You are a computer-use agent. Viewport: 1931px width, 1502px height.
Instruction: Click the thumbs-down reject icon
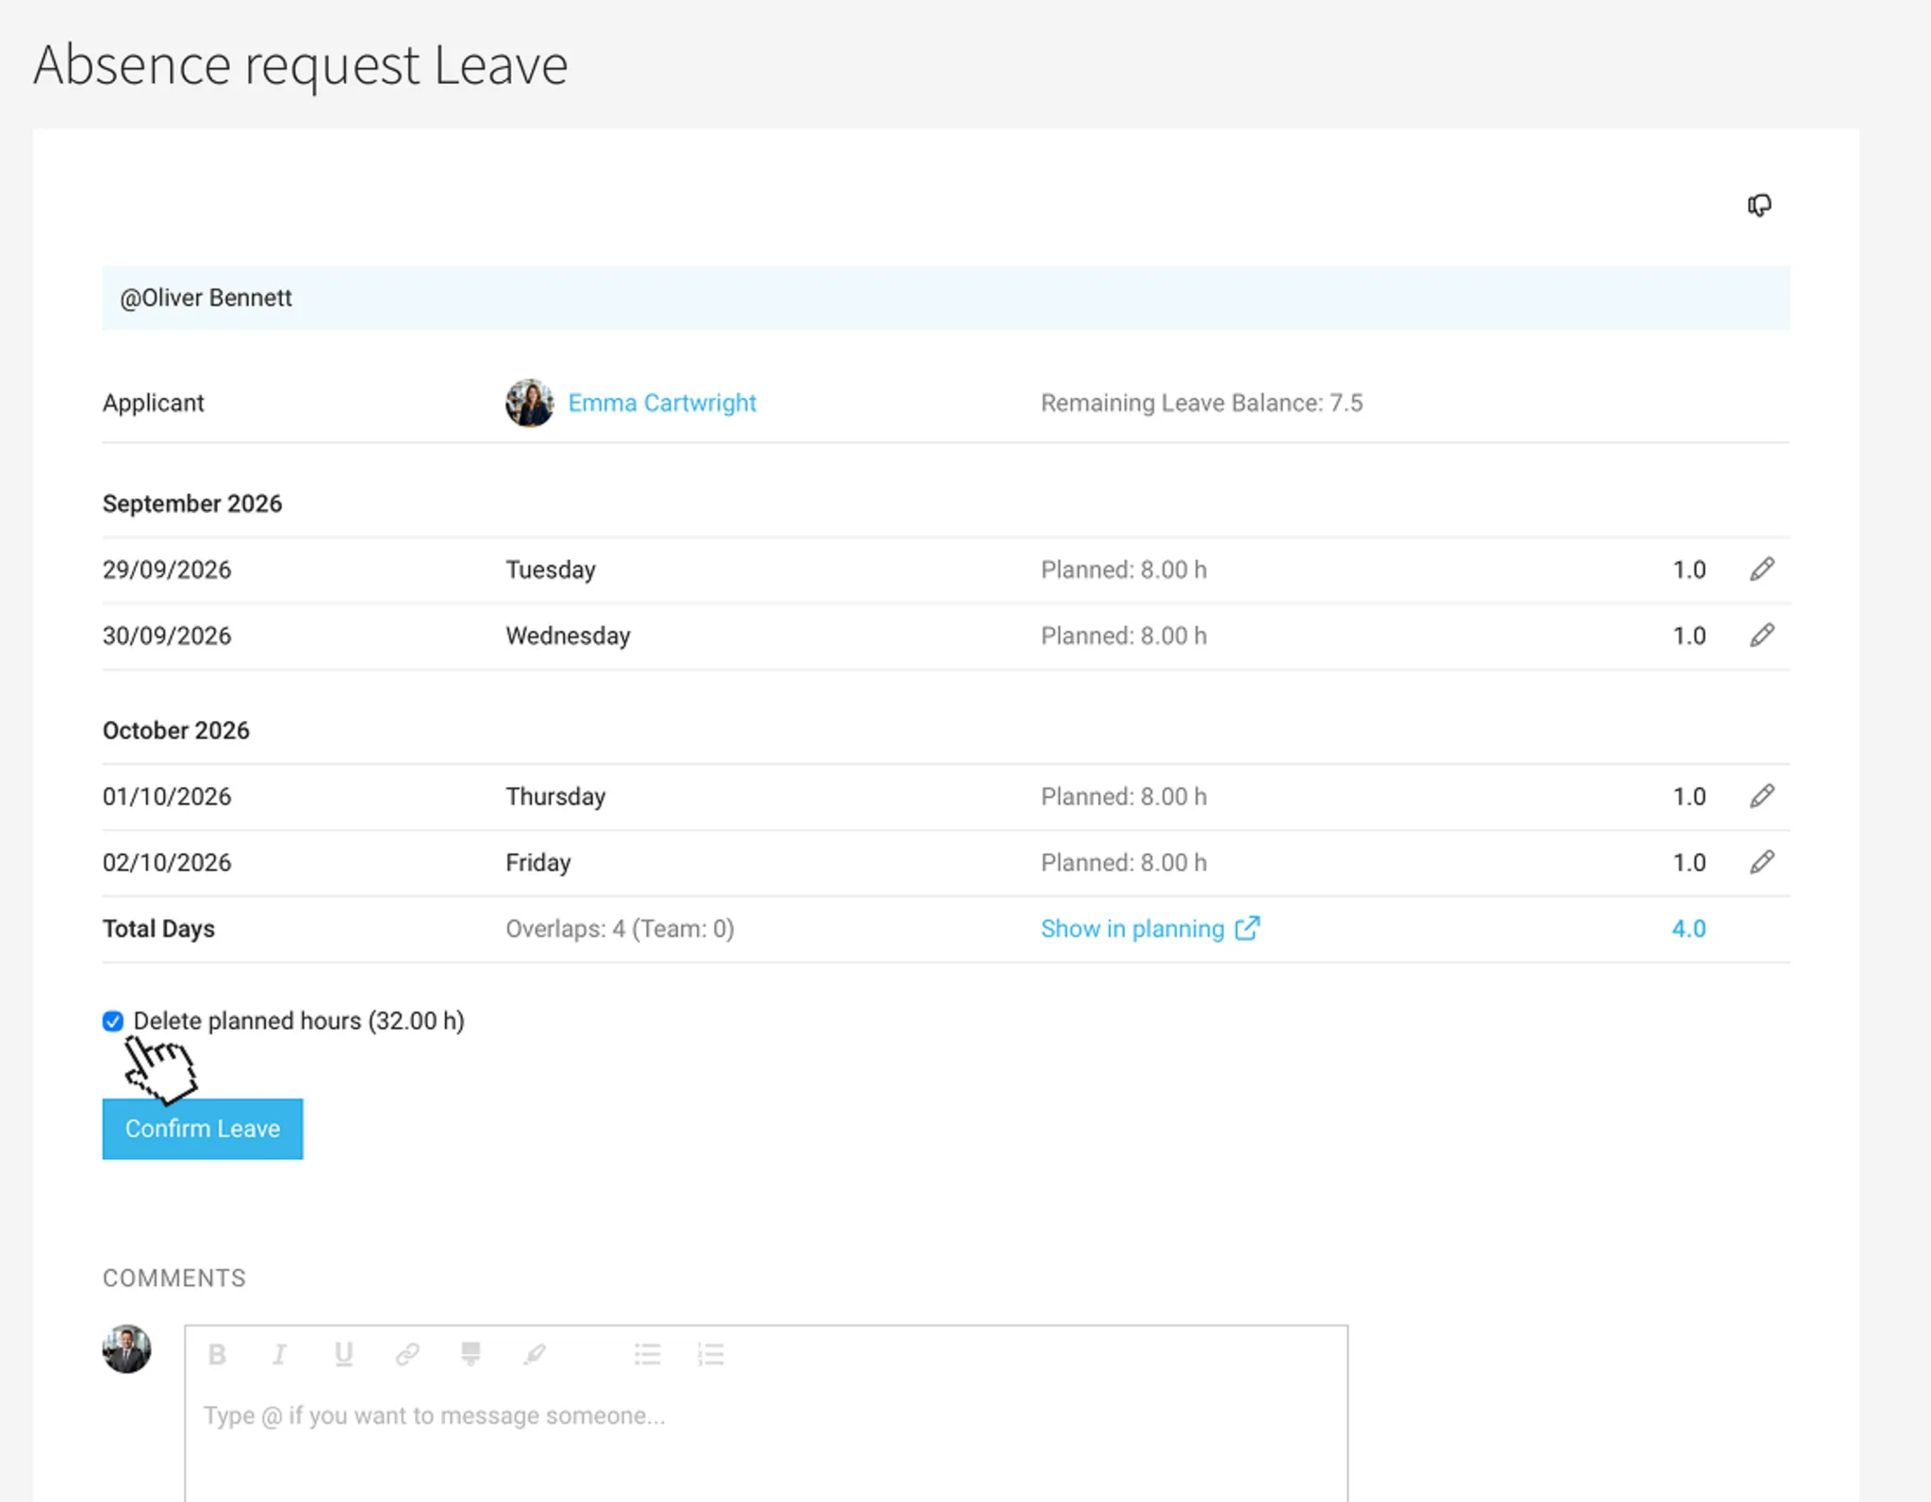(x=1758, y=205)
